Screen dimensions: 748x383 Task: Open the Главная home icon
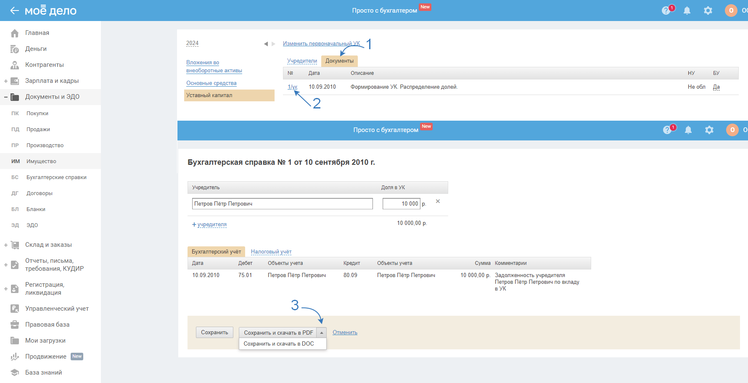click(15, 33)
